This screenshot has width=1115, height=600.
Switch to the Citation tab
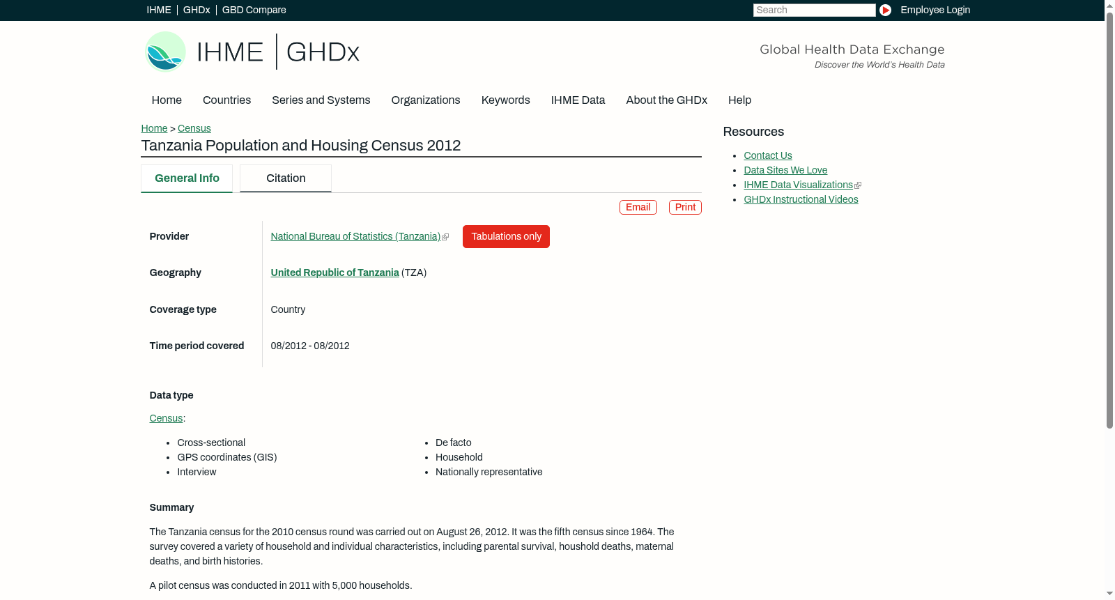point(286,178)
